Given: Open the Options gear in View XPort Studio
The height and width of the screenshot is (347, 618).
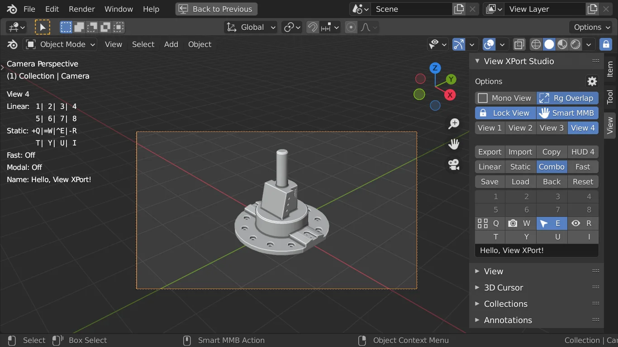Looking at the screenshot, I should click(x=592, y=81).
